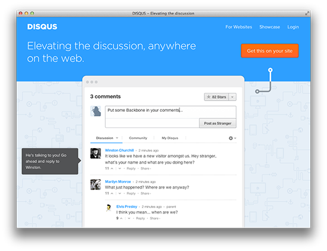Expand the dropdown arrow next to 82 Stars
Image resolution: width=327 pixels, height=251 pixels.
pyautogui.click(x=232, y=97)
